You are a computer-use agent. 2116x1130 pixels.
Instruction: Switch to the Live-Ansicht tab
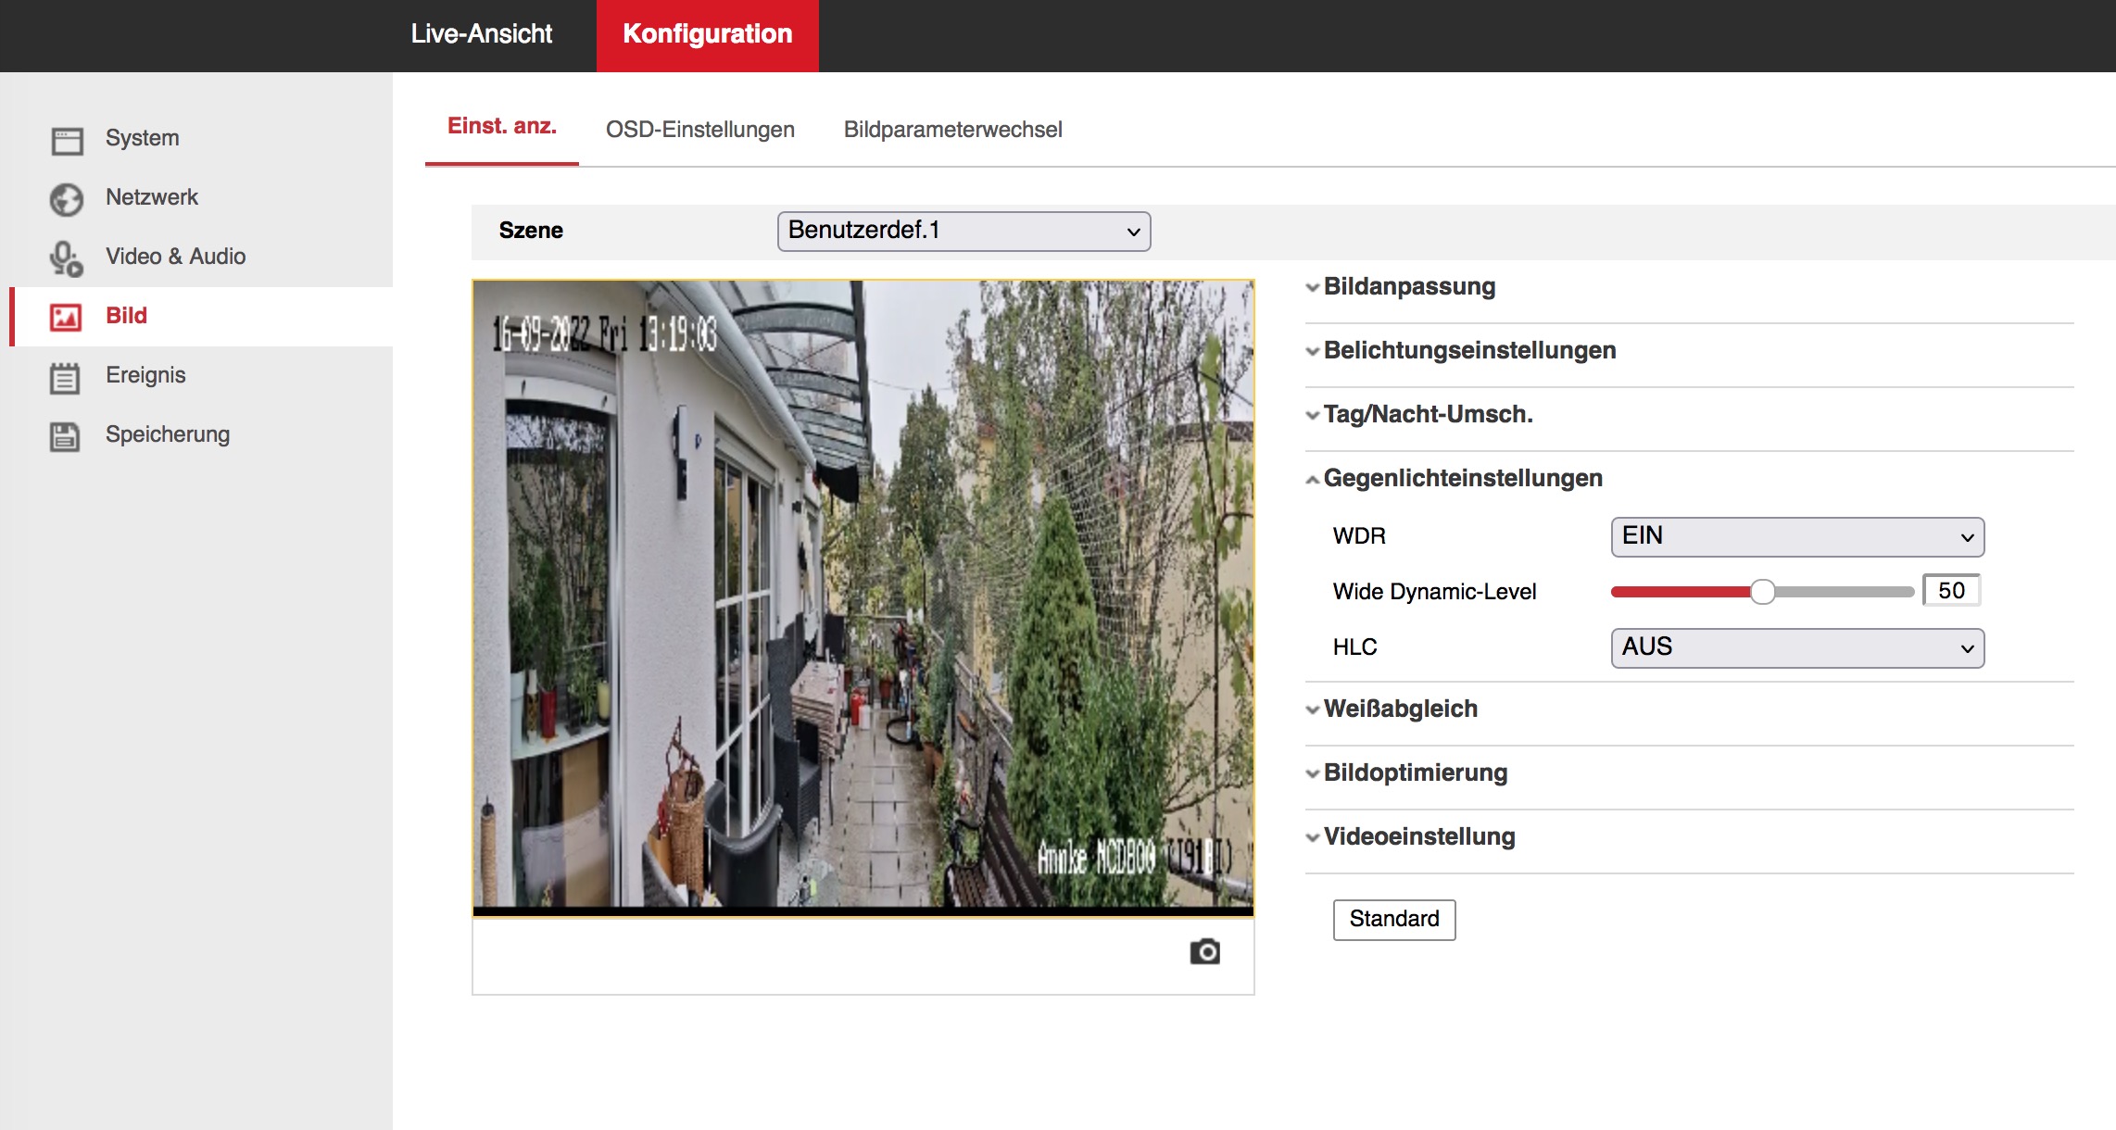[481, 34]
